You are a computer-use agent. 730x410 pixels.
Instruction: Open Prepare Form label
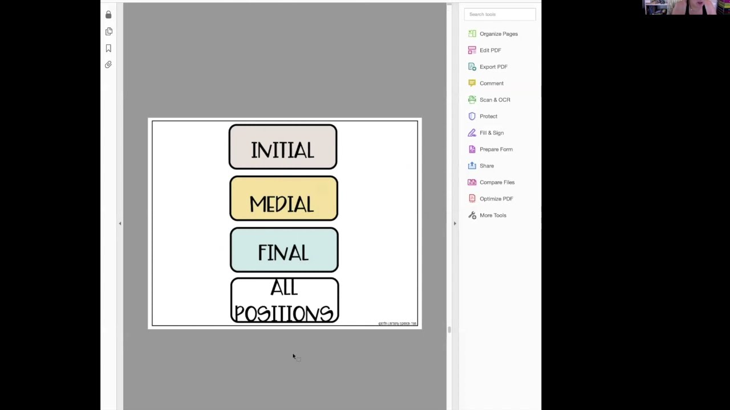496,149
